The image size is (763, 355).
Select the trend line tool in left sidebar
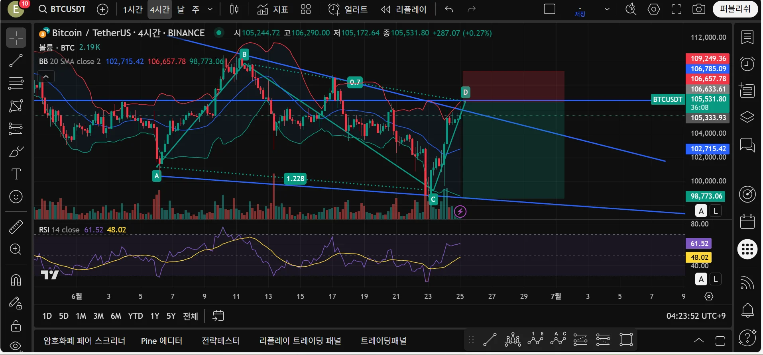click(16, 60)
